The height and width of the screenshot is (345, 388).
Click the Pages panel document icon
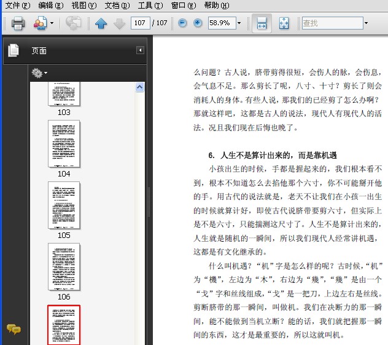click(14, 50)
